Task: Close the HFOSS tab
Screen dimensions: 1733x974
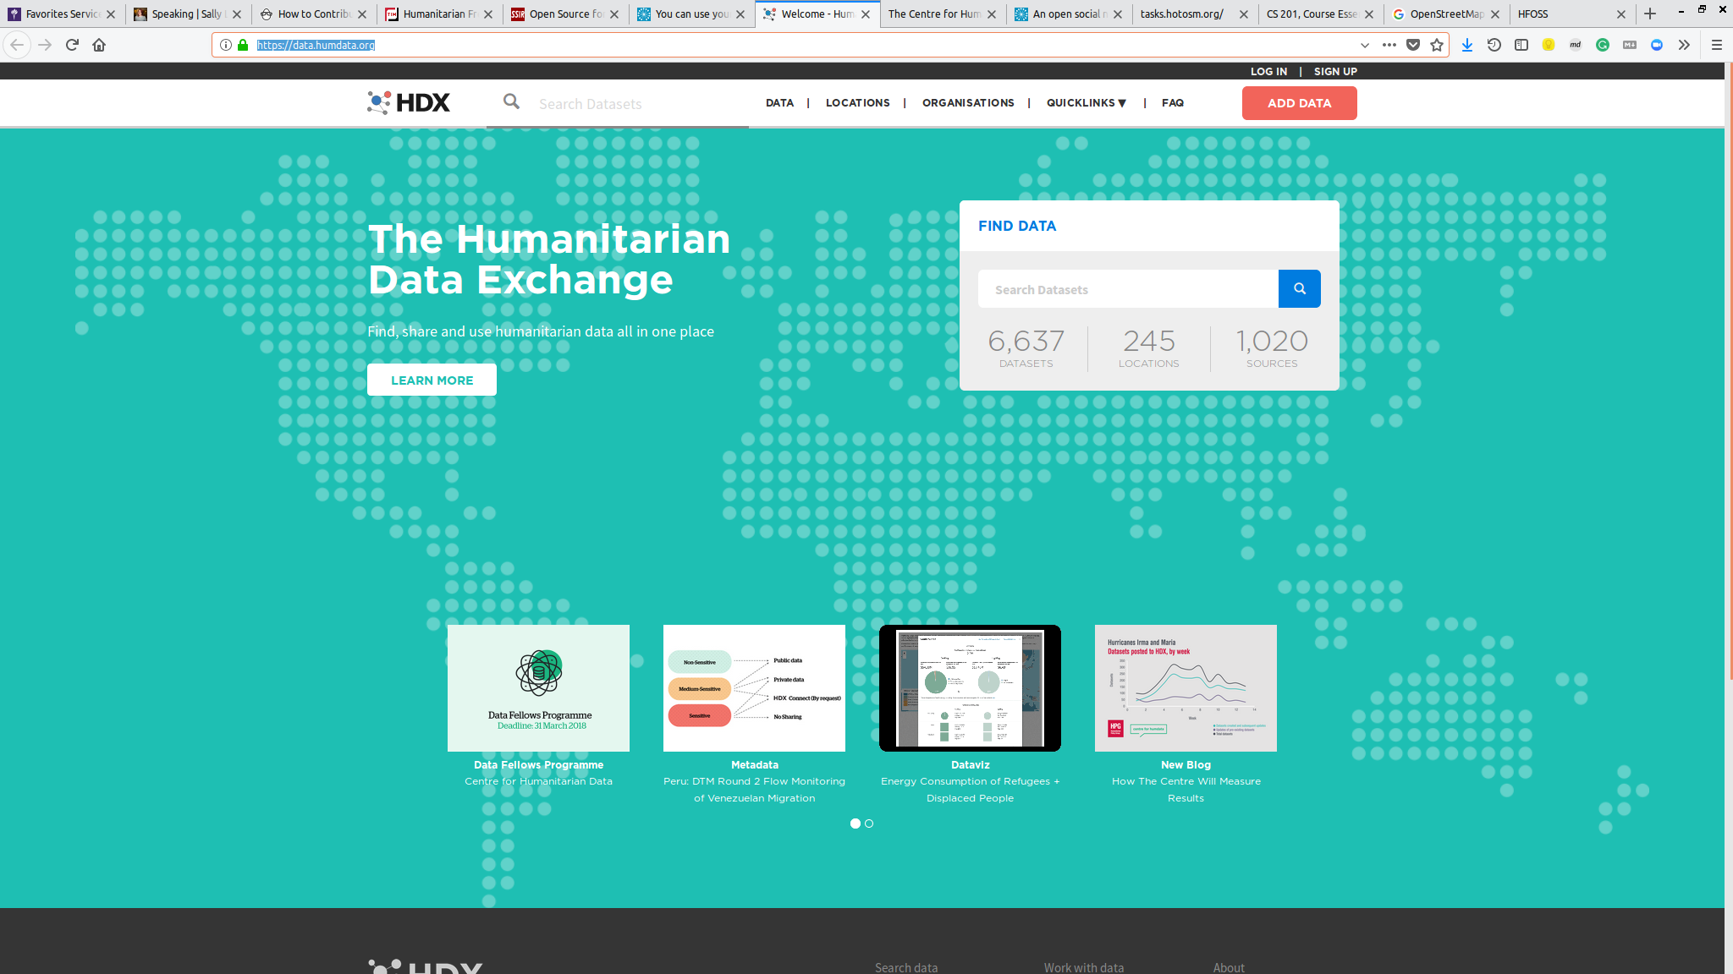Action: 1621,14
